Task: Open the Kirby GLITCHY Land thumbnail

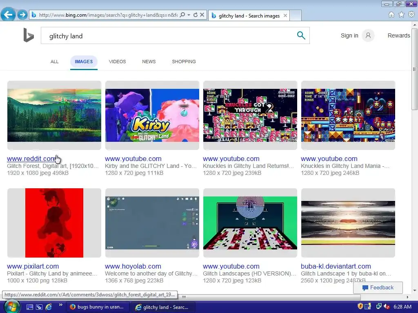Action: [152, 115]
